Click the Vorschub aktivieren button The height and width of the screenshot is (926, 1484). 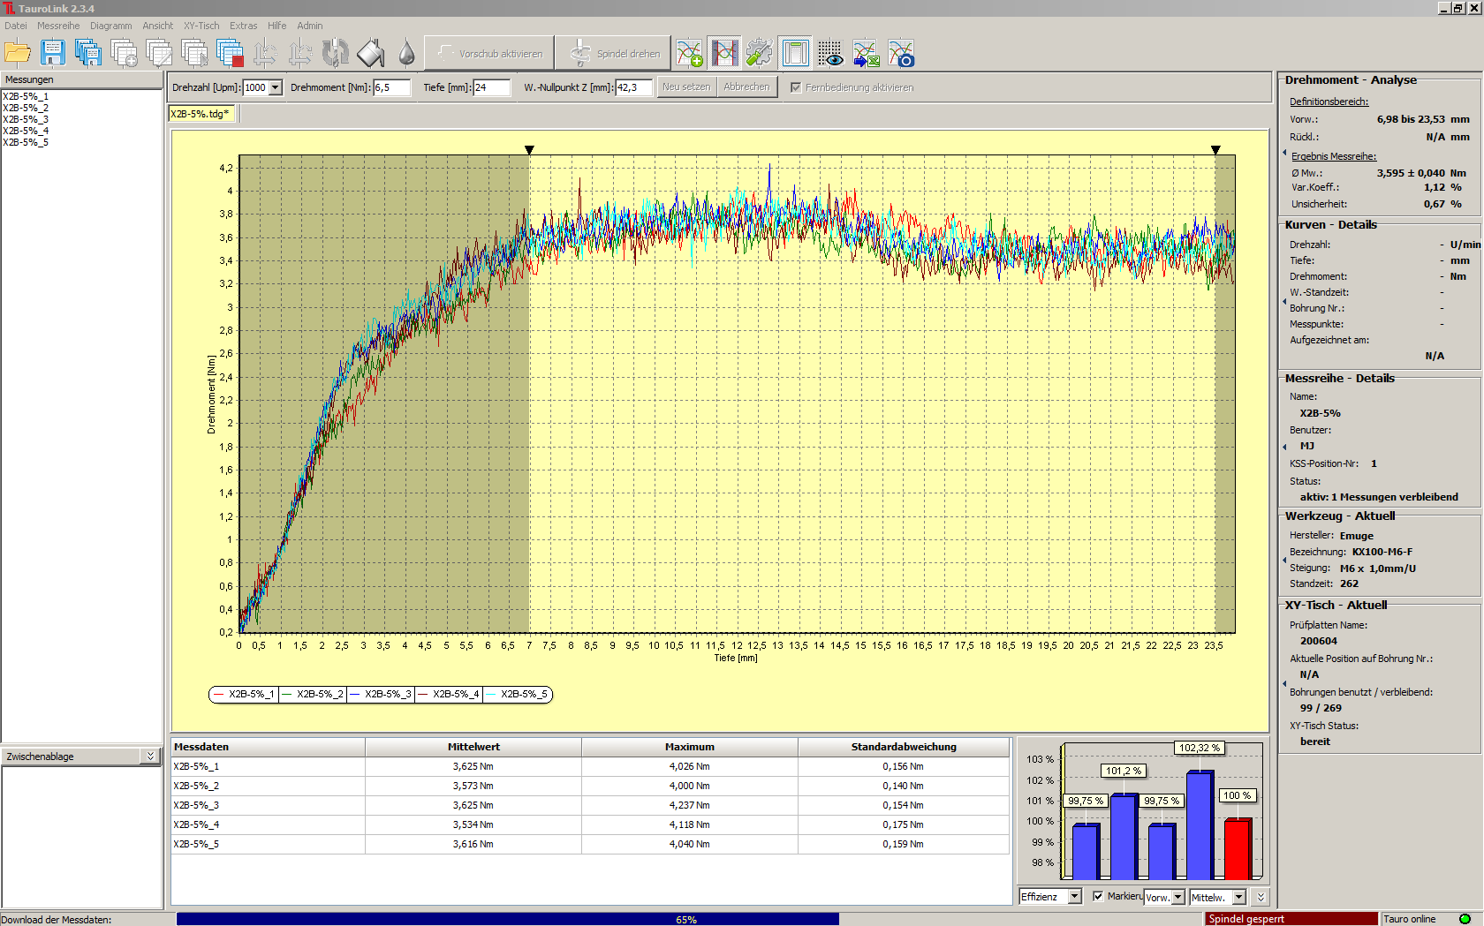tap(489, 53)
